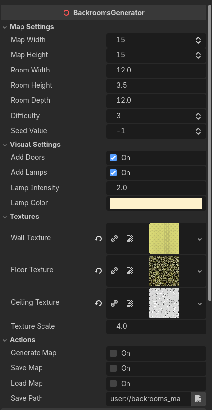Collapse the Map Settings section
The image size is (212, 410).
(x=5, y=27)
